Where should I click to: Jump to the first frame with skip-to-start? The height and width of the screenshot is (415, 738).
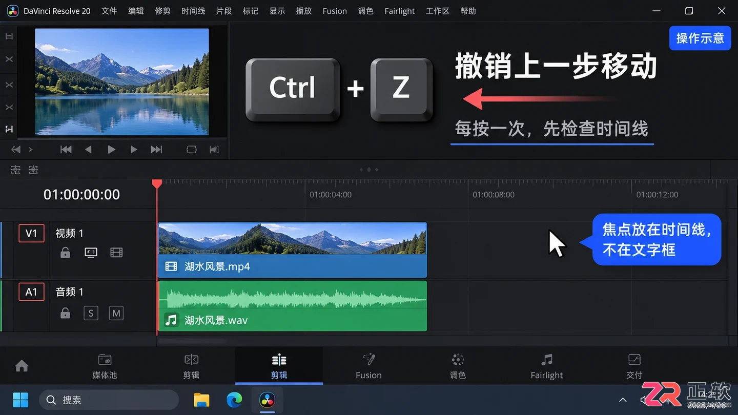(66, 150)
